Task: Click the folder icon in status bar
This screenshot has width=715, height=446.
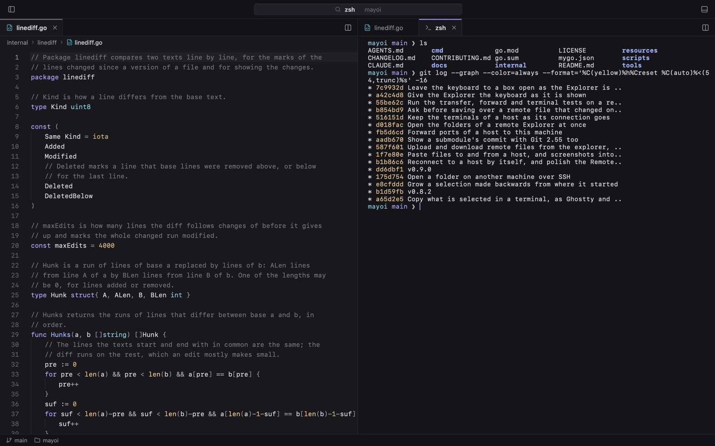Action: click(x=38, y=440)
